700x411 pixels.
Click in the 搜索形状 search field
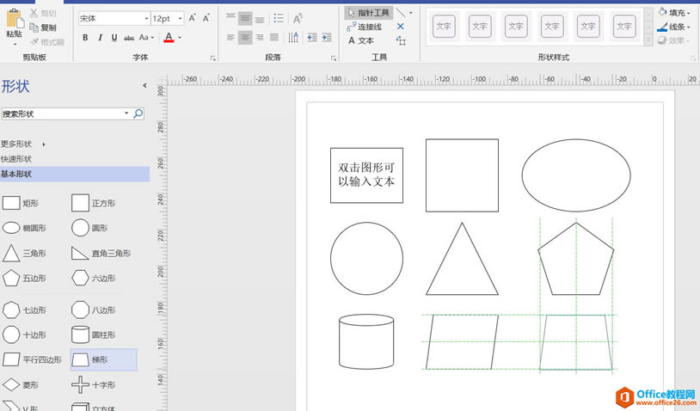[63, 113]
